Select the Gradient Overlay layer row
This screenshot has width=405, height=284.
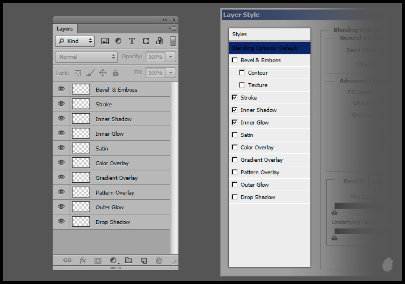click(x=116, y=178)
